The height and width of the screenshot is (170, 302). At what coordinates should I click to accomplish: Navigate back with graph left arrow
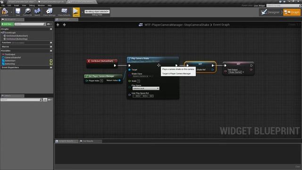pos(58,25)
